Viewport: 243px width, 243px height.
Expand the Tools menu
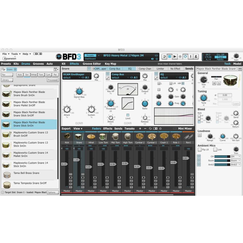16,54
